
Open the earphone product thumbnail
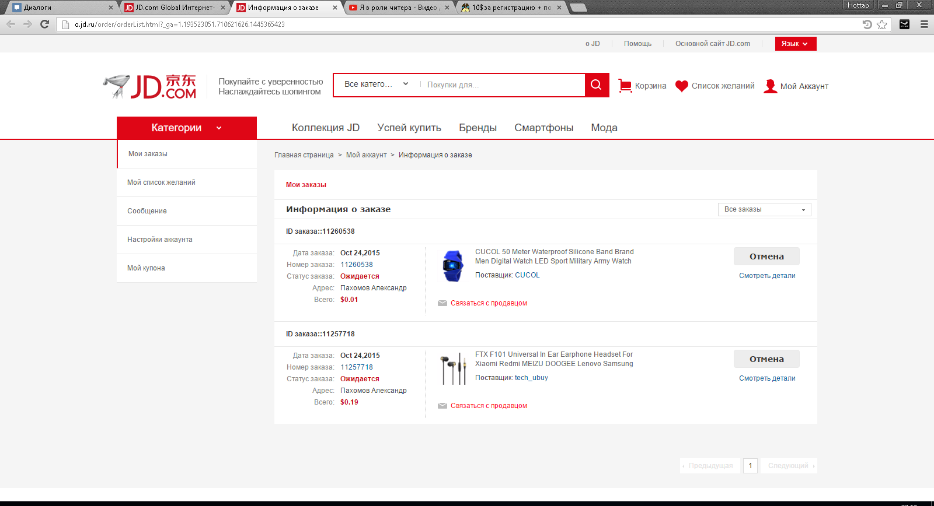pos(453,368)
